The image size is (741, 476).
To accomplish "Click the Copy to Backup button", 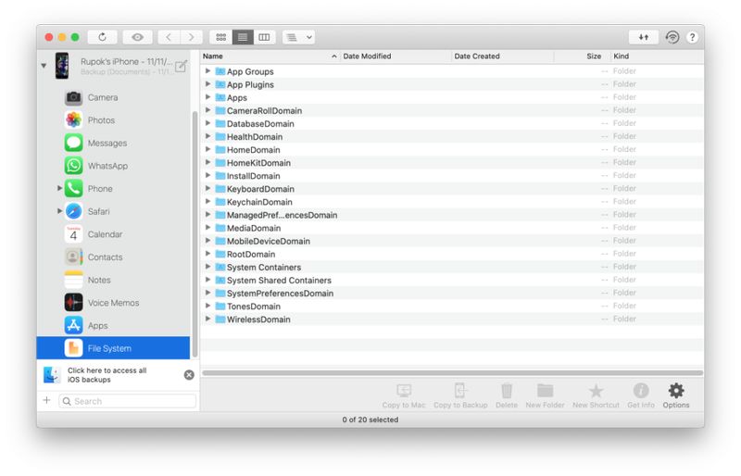I will tap(460, 395).
